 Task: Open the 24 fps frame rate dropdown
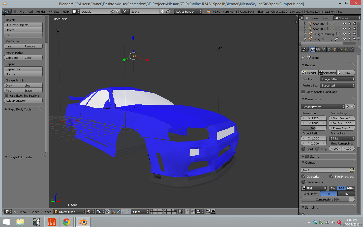[x=342, y=138]
